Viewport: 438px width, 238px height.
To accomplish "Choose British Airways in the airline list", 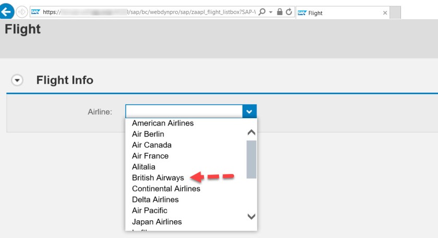I will point(158,178).
